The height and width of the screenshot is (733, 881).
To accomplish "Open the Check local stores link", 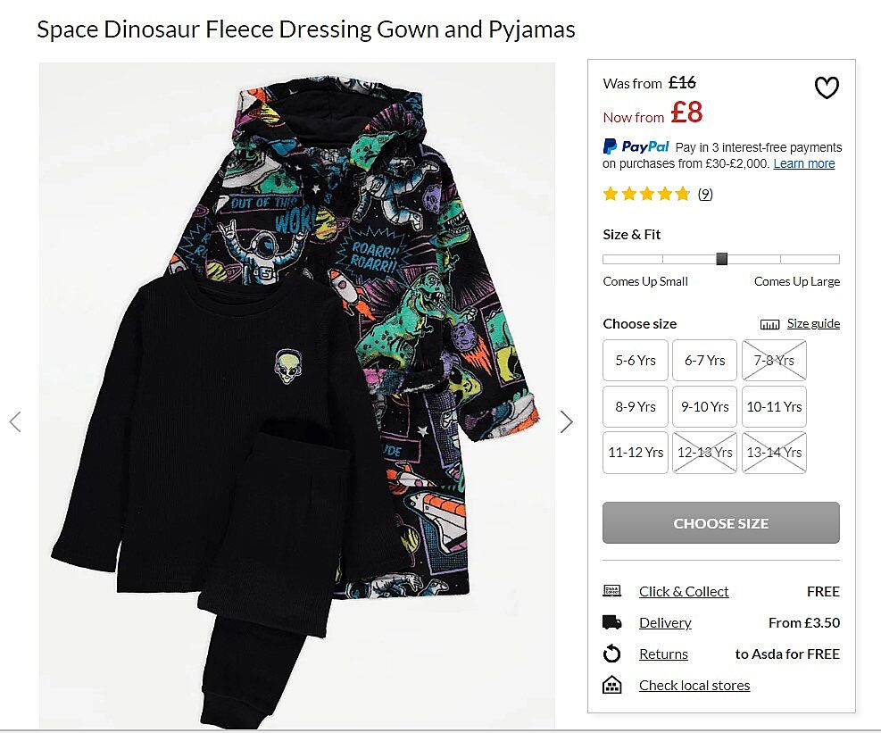I will (x=694, y=686).
